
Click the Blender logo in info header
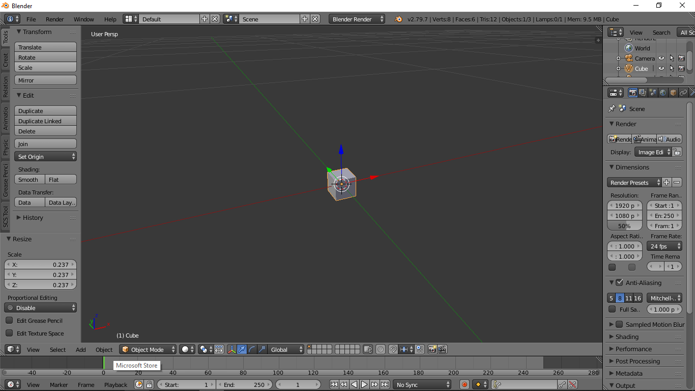tap(398, 19)
